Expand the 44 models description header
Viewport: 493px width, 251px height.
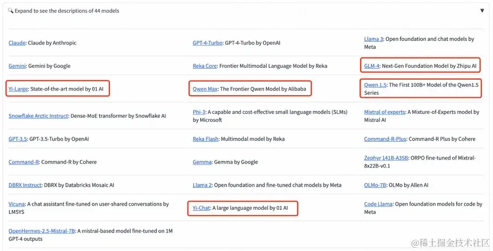[67, 10]
